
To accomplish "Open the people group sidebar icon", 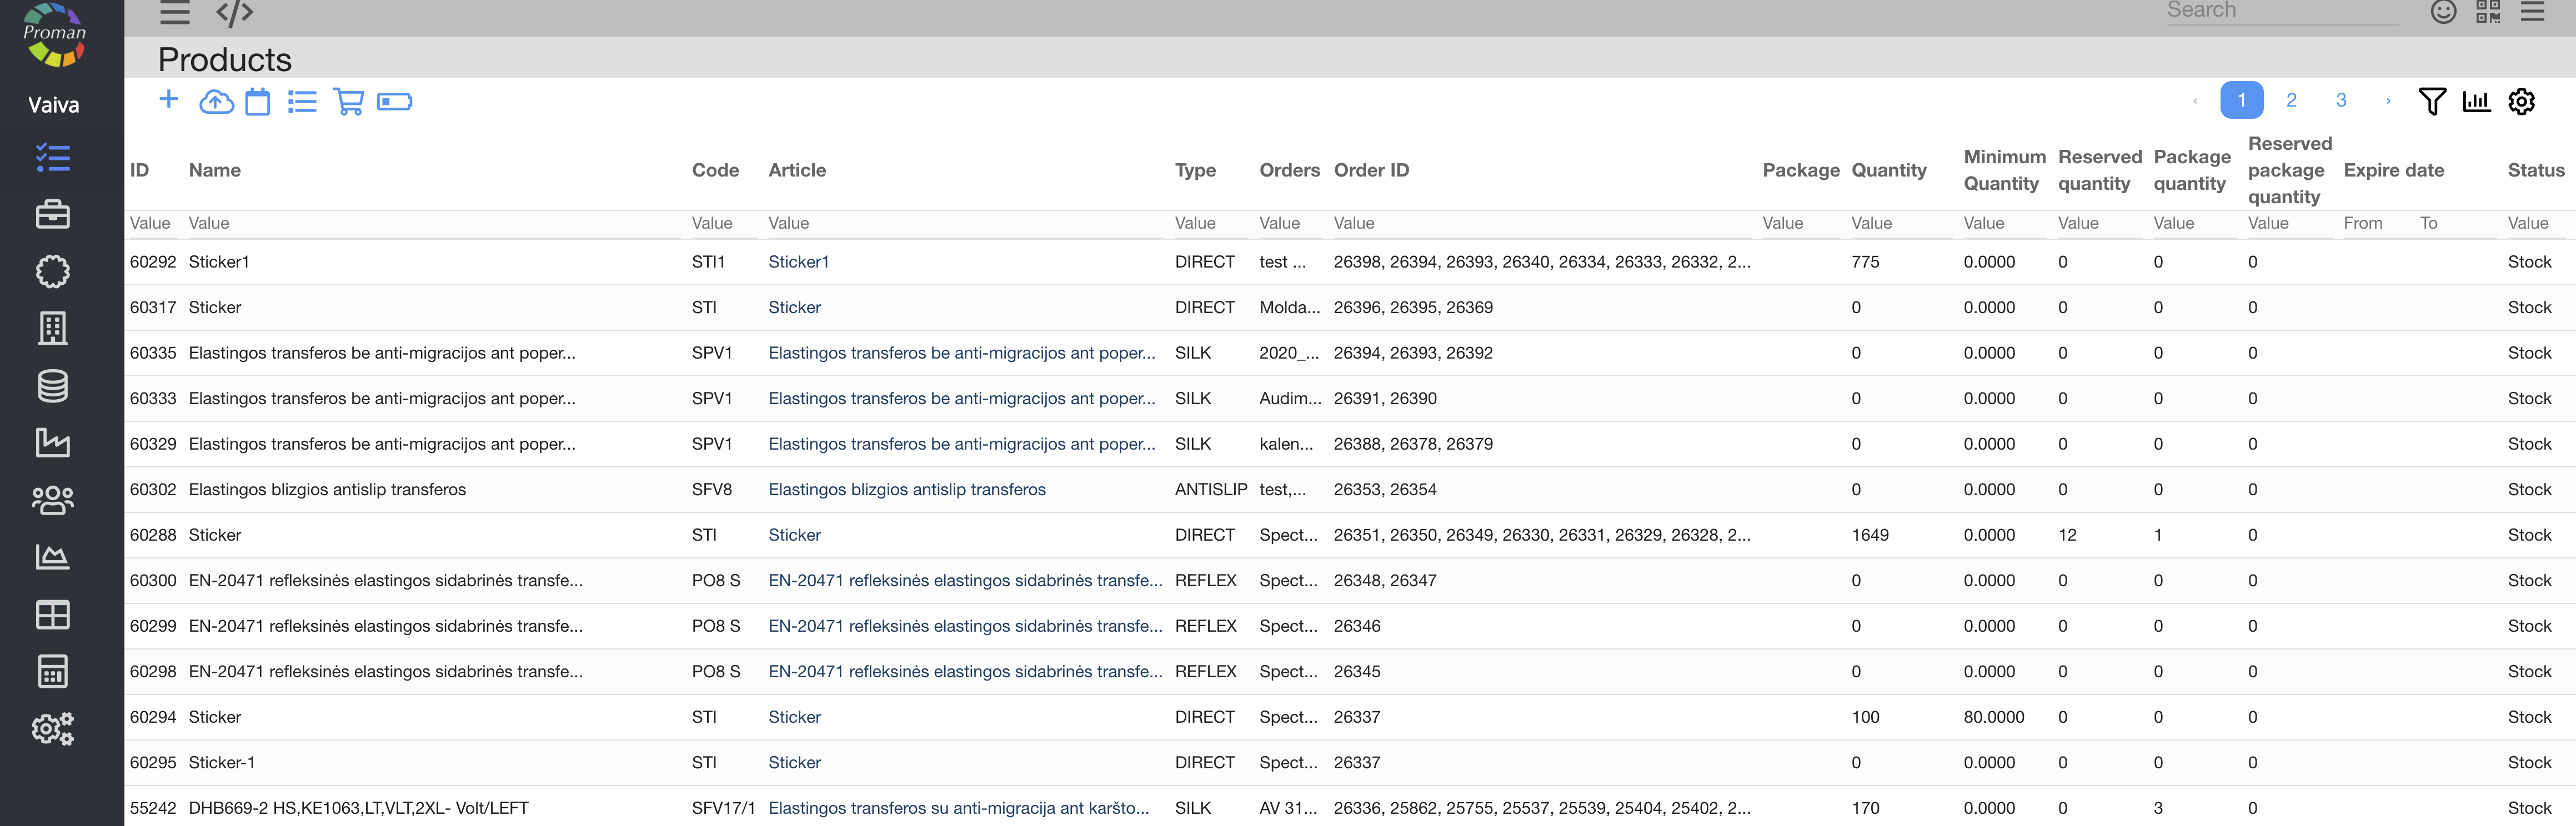I will point(53,499).
